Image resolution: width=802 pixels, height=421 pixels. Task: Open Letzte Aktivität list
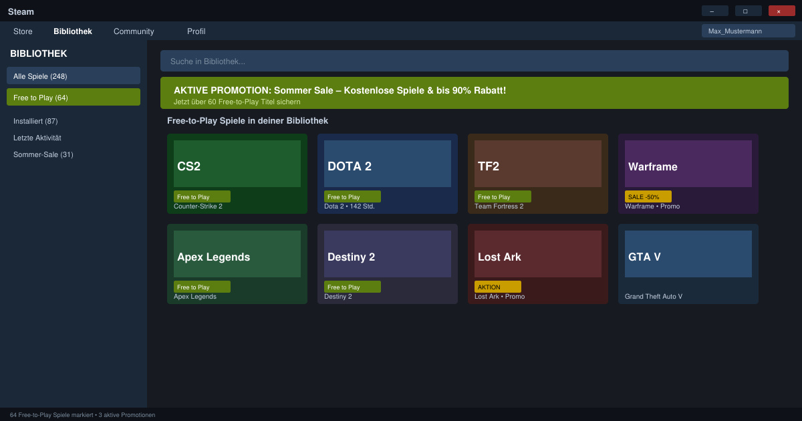(37, 138)
